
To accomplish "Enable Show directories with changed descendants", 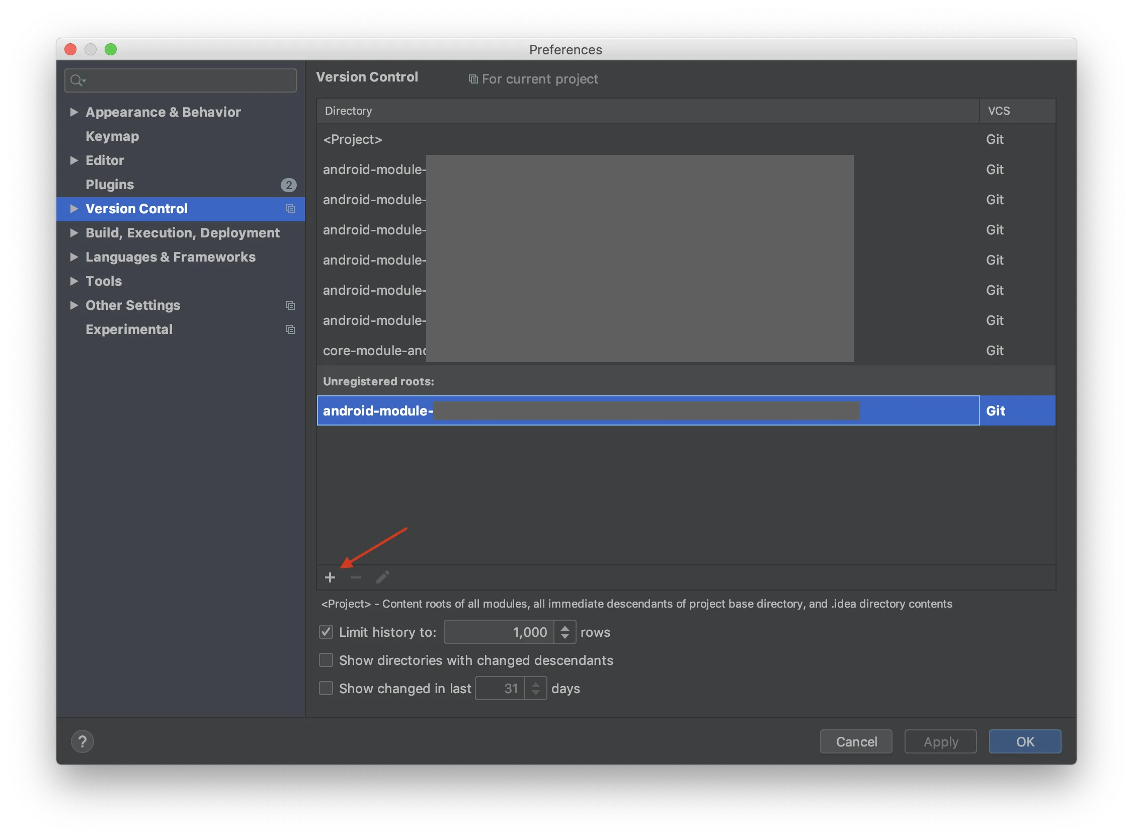I will [x=326, y=660].
